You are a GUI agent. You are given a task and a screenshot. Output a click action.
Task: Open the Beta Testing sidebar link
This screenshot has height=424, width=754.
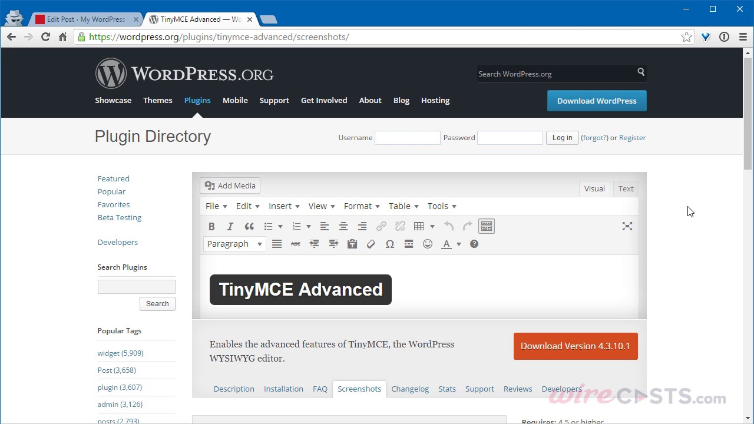(120, 217)
